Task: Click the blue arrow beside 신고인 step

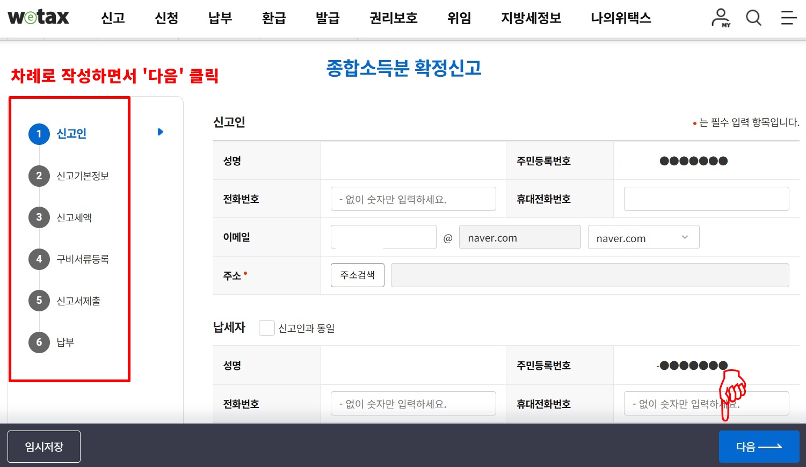Action: pos(160,132)
